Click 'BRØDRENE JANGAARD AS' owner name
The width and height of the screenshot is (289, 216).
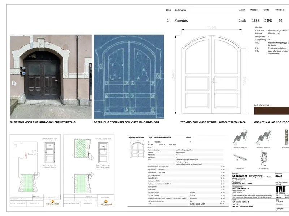242,184
